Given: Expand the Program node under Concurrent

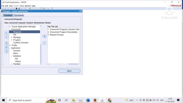Looking at the screenshot, I should pyautogui.click(x=11, y=40).
